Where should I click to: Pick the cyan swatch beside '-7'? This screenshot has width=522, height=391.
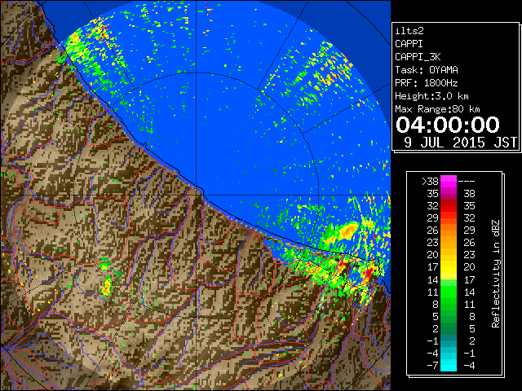tap(449, 366)
